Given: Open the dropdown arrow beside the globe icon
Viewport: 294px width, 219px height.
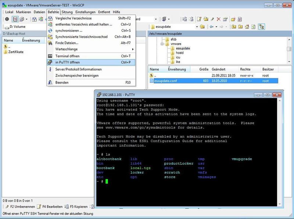Looking at the screenshot, I should [169, 19].
